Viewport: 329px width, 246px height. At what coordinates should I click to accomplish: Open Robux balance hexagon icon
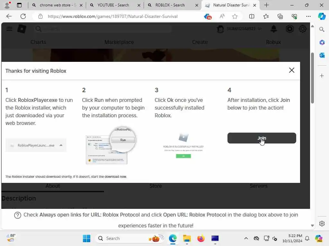coord(289,29)
